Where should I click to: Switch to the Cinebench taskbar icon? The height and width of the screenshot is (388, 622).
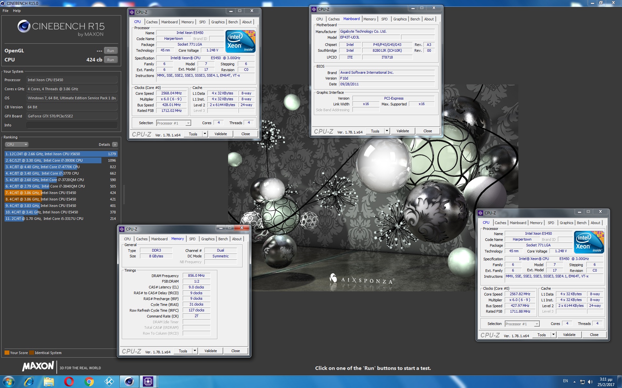coord(129,382)
